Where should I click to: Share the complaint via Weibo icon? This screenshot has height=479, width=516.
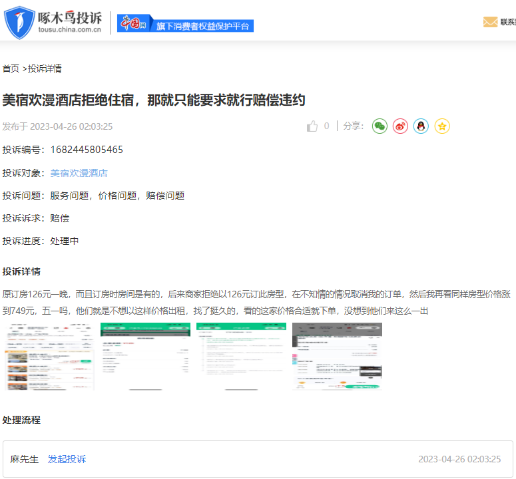(401, 126)
